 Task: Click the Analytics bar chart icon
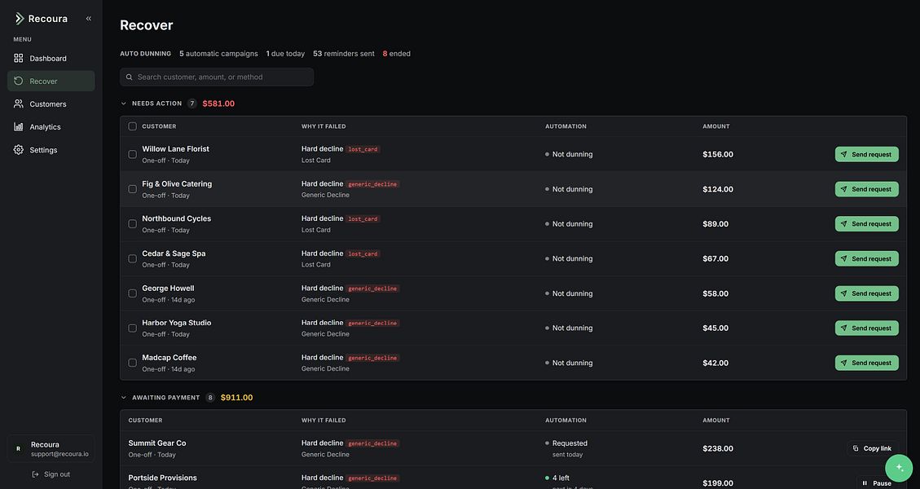19,127
